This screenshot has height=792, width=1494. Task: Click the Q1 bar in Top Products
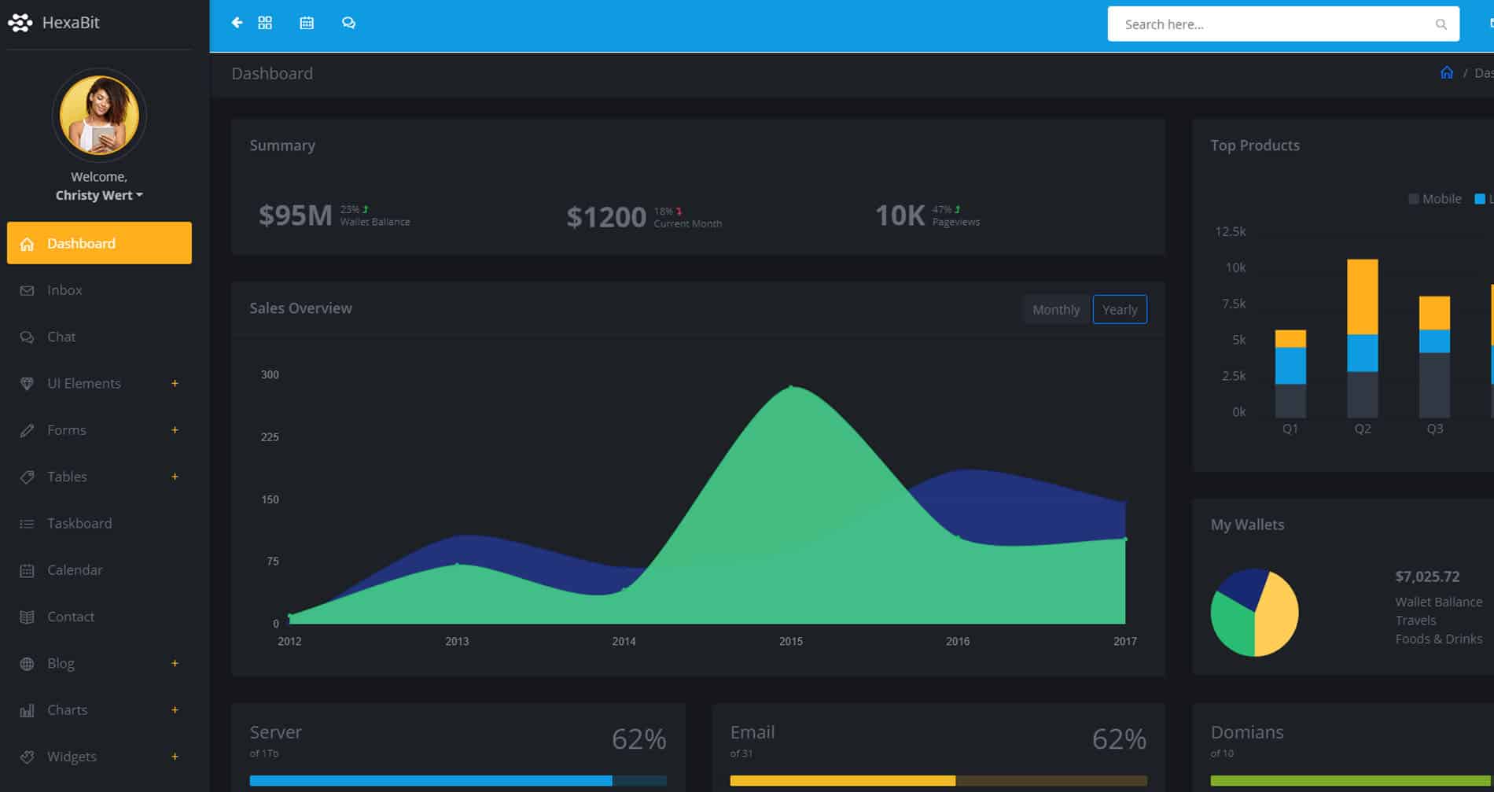pos(1290,374)
